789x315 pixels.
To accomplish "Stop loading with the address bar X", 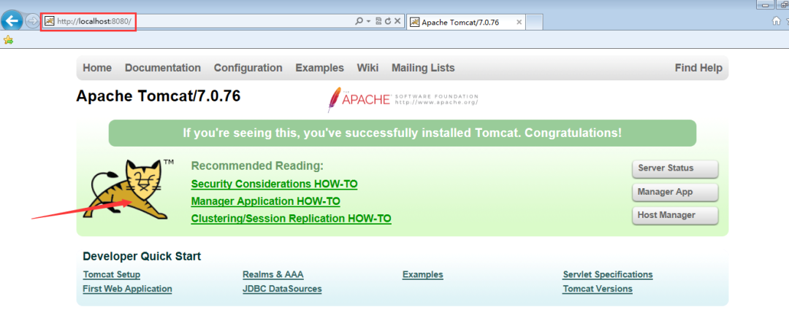I will click(x=397, y=21).
